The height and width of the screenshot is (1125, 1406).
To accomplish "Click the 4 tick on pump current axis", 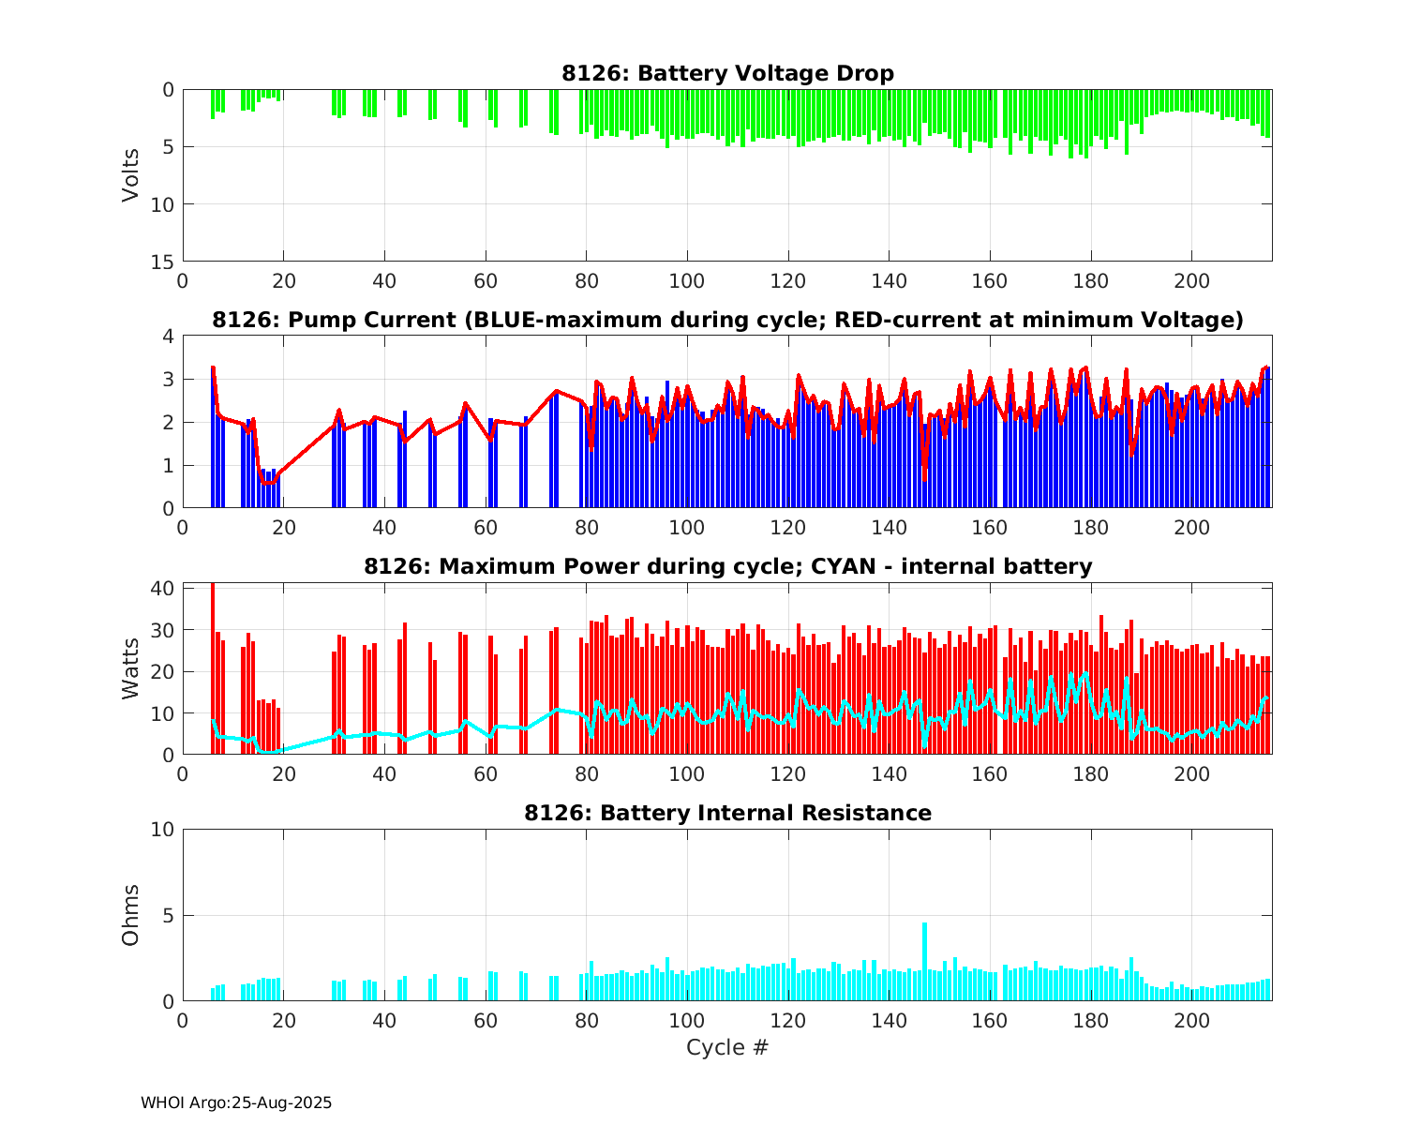I will click(169, 337).
